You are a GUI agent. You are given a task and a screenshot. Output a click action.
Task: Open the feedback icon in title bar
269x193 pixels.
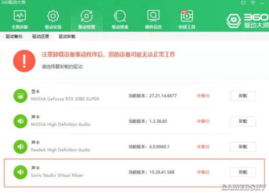point(243,2)
